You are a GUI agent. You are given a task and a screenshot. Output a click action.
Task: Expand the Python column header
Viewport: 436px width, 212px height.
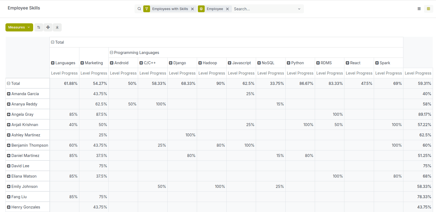tap(295, 63)
